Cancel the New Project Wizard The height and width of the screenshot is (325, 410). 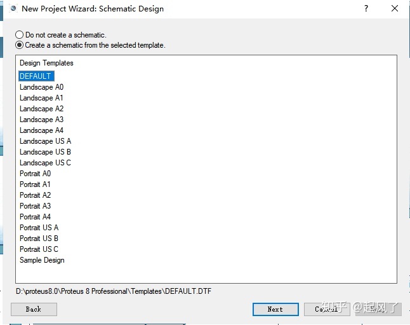point(327,309)
